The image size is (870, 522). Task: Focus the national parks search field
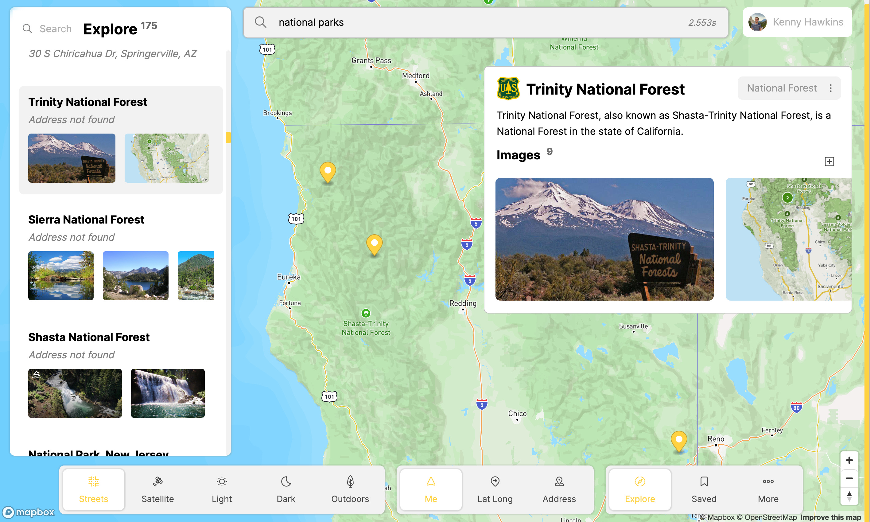485,22
